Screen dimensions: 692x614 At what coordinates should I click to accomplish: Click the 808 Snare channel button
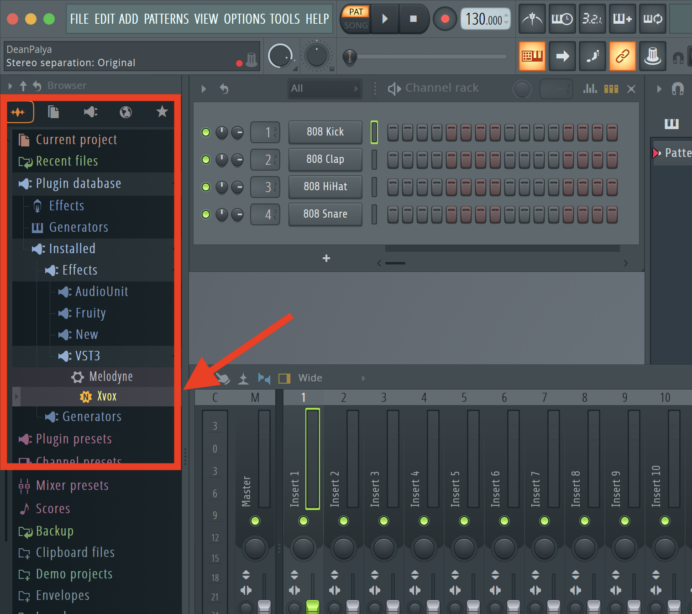click(325, 214)
